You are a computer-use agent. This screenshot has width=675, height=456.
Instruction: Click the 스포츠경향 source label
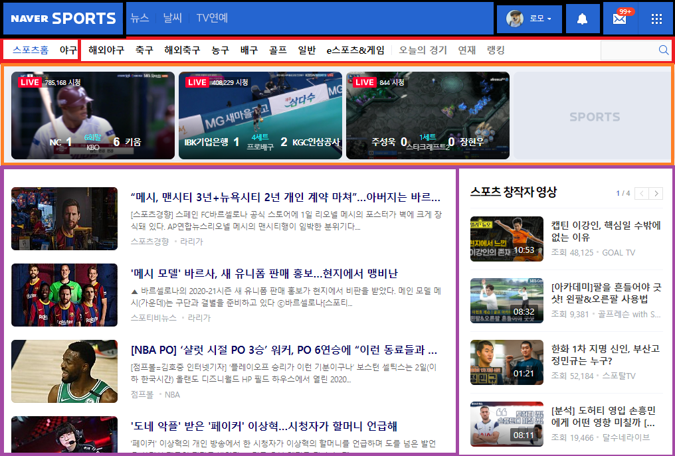(x=149, y=242)
